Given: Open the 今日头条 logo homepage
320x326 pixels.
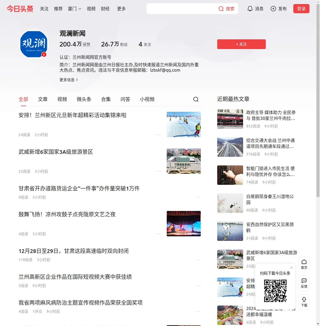Looking at the screenshot, I should click(20, 9).
